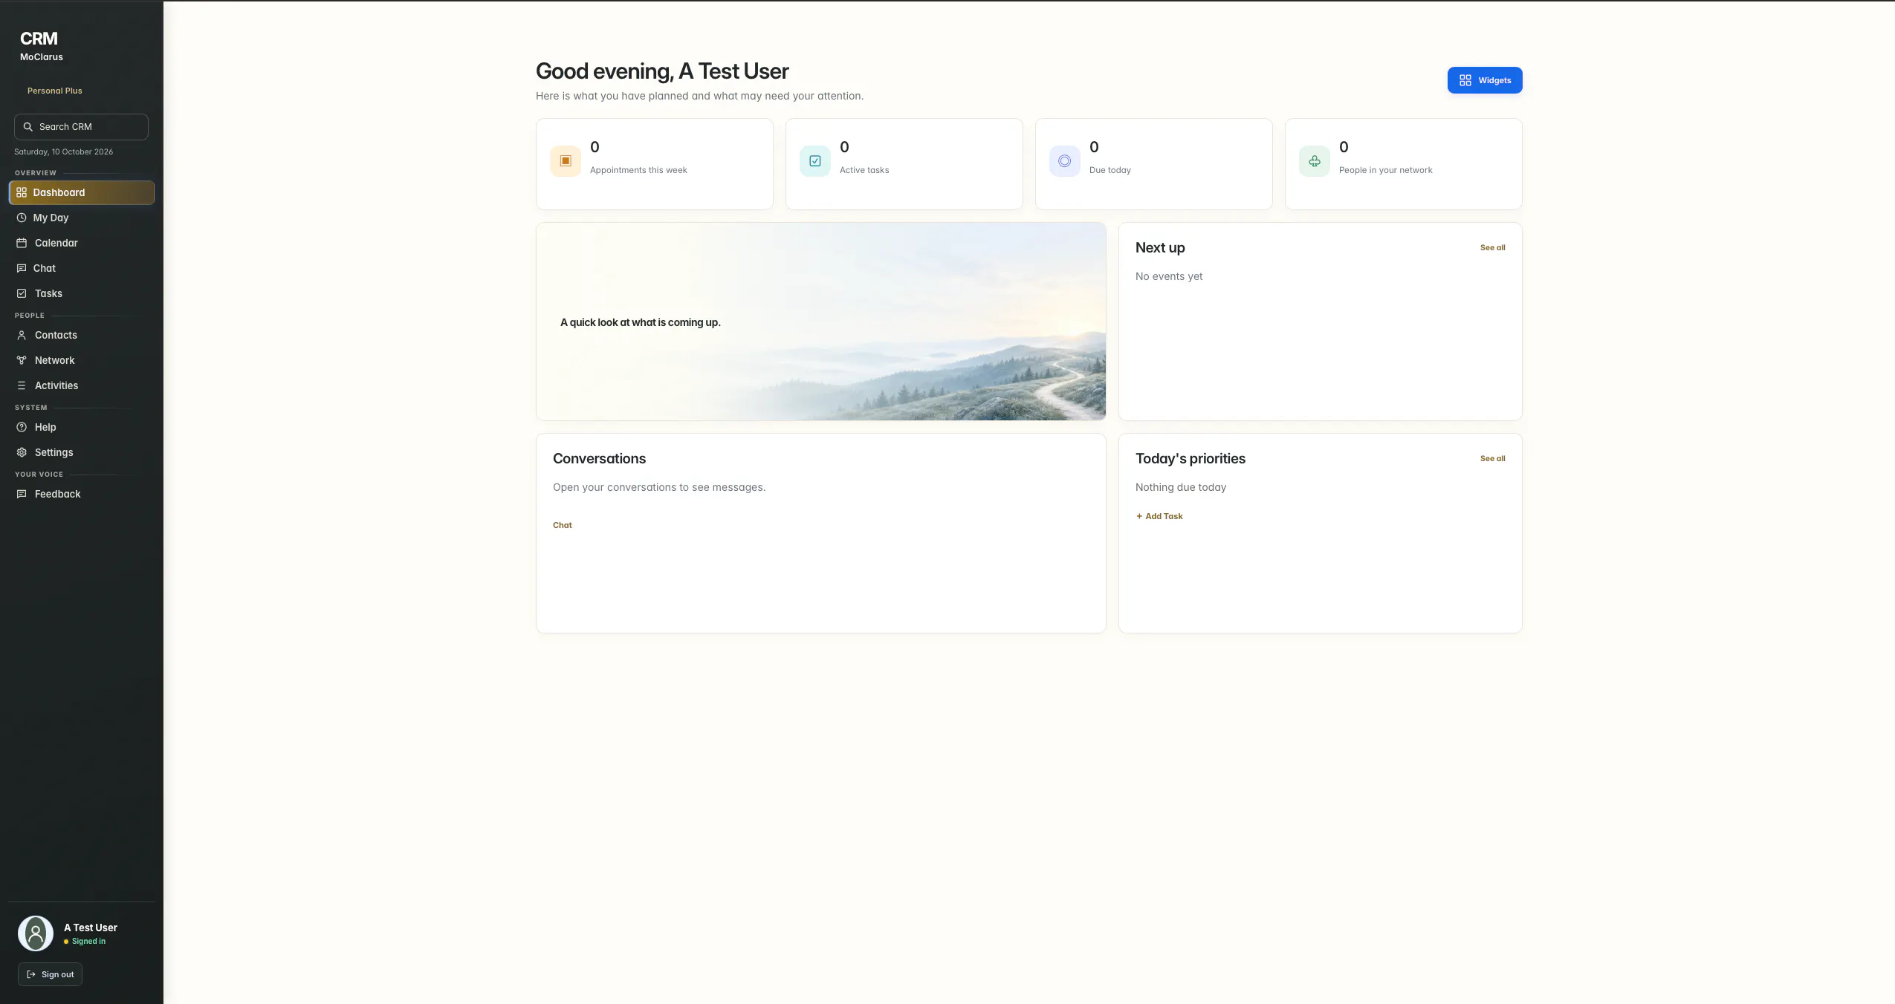Click the My Day clock icon
This screenshot has width=1895, height=1004.
pos(22,218)
